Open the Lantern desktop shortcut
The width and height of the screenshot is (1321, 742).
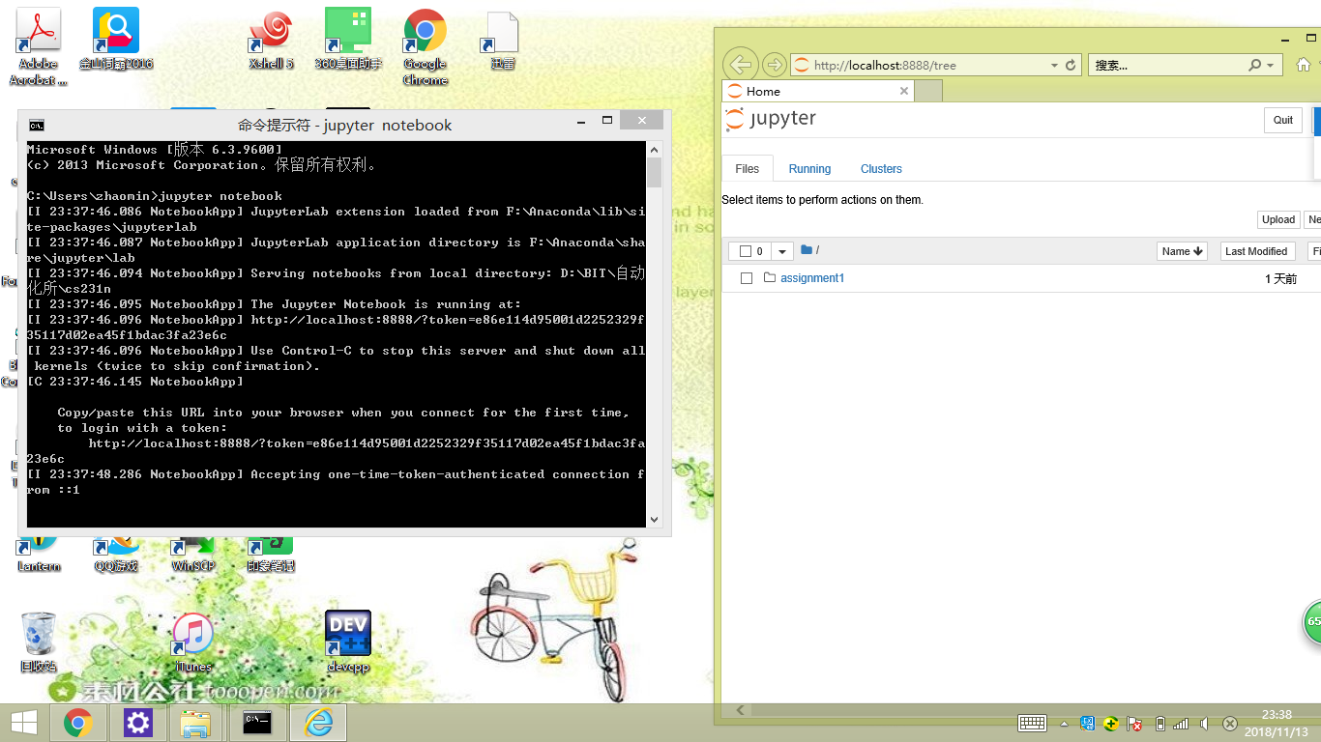39,554
